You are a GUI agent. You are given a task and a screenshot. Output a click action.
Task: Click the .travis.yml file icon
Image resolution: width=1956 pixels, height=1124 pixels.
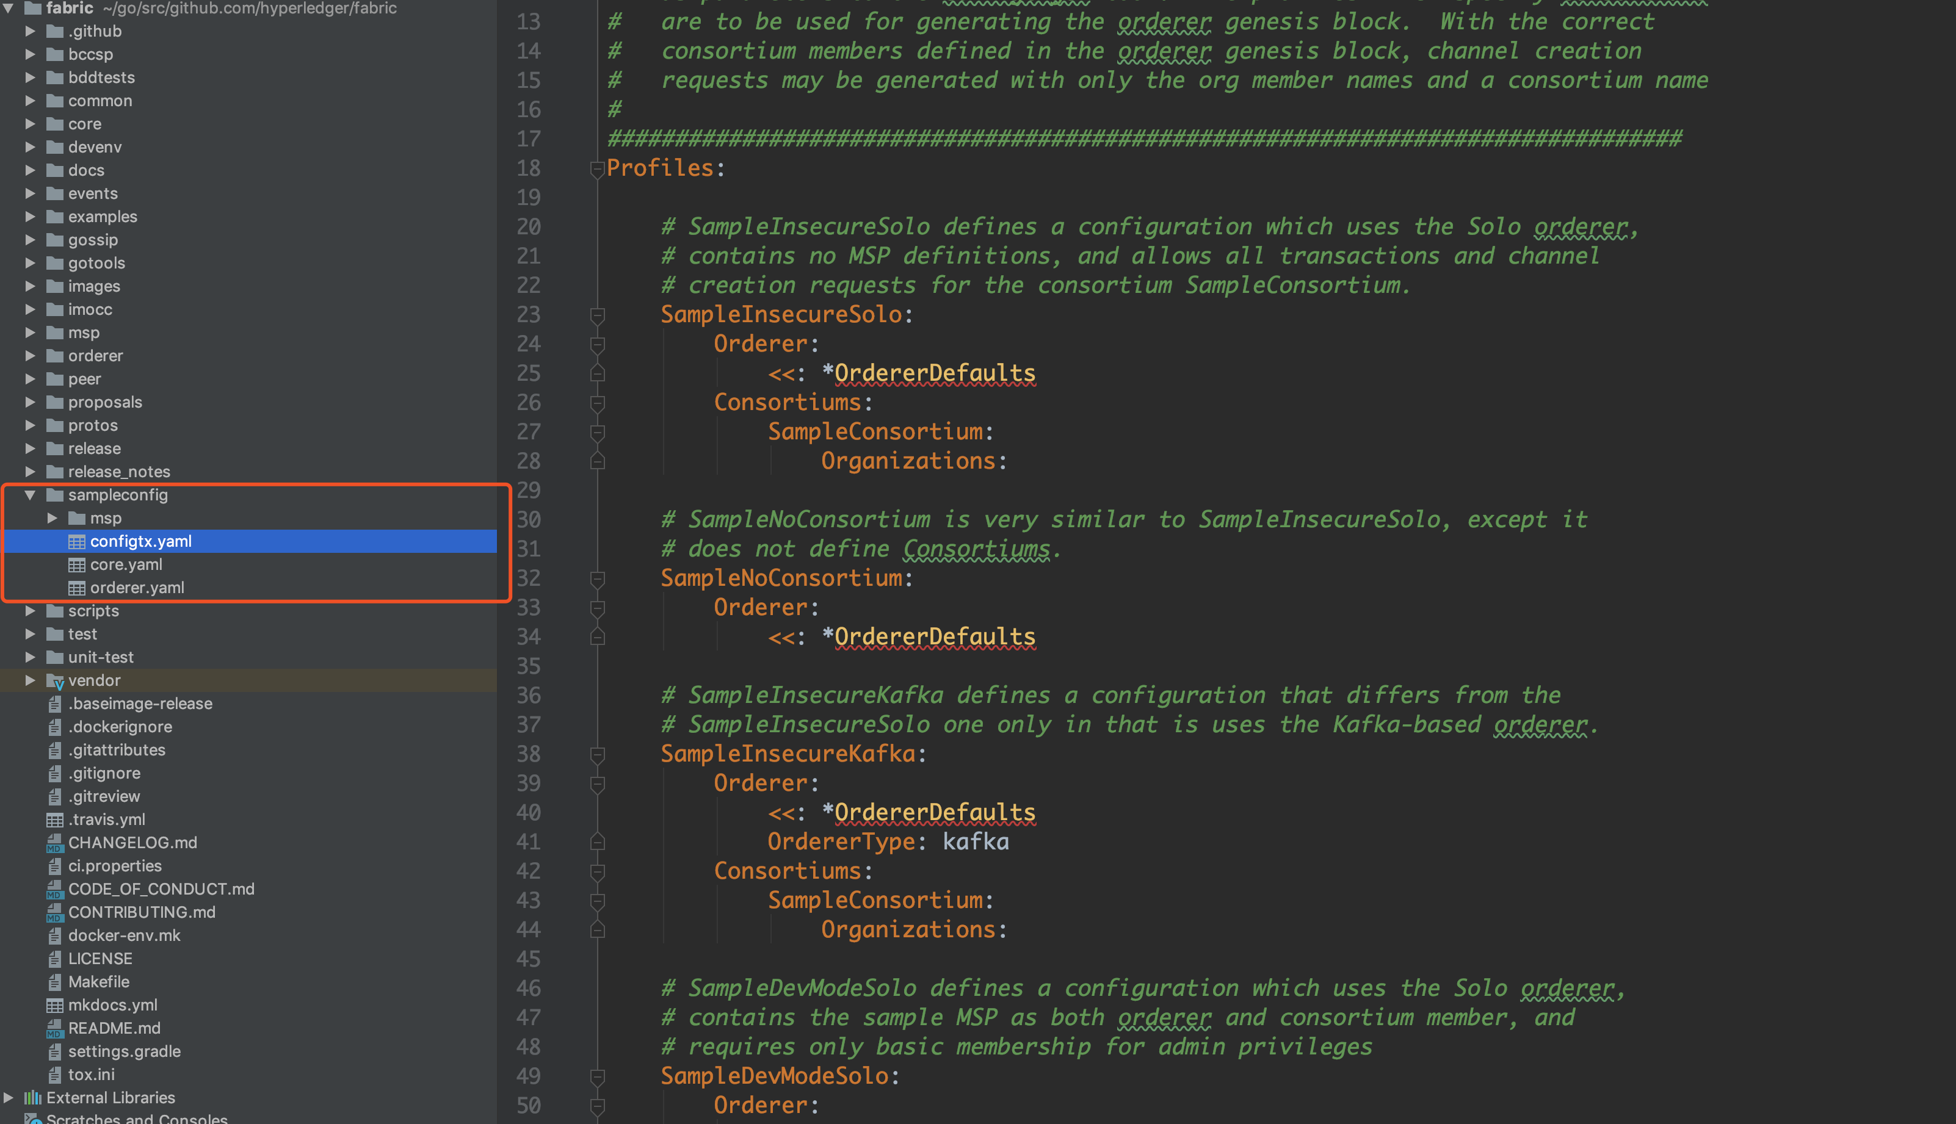54,820
